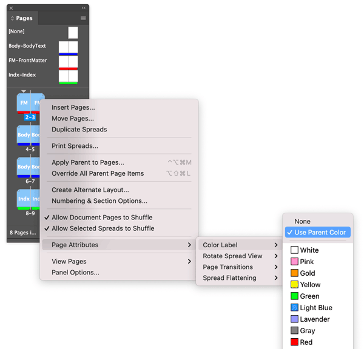Cycle the Pages tab view with the up-down arrows icon
The width and height of the screenshot is (364, 349).
[x=12, y=18]
